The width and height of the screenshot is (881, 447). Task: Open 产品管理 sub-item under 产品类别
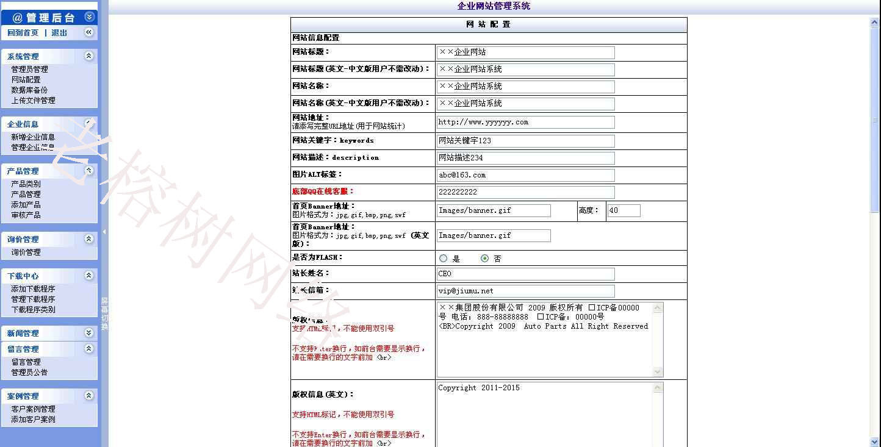26,194
